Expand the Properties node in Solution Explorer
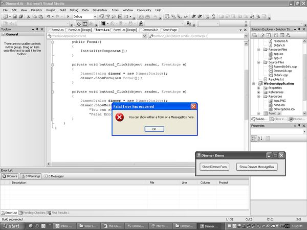 pos(258,88)
